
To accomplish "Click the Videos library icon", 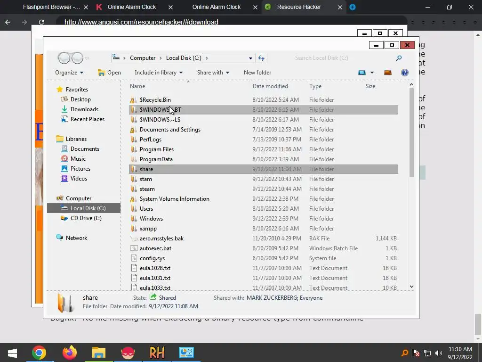I will tap(64, 179).
